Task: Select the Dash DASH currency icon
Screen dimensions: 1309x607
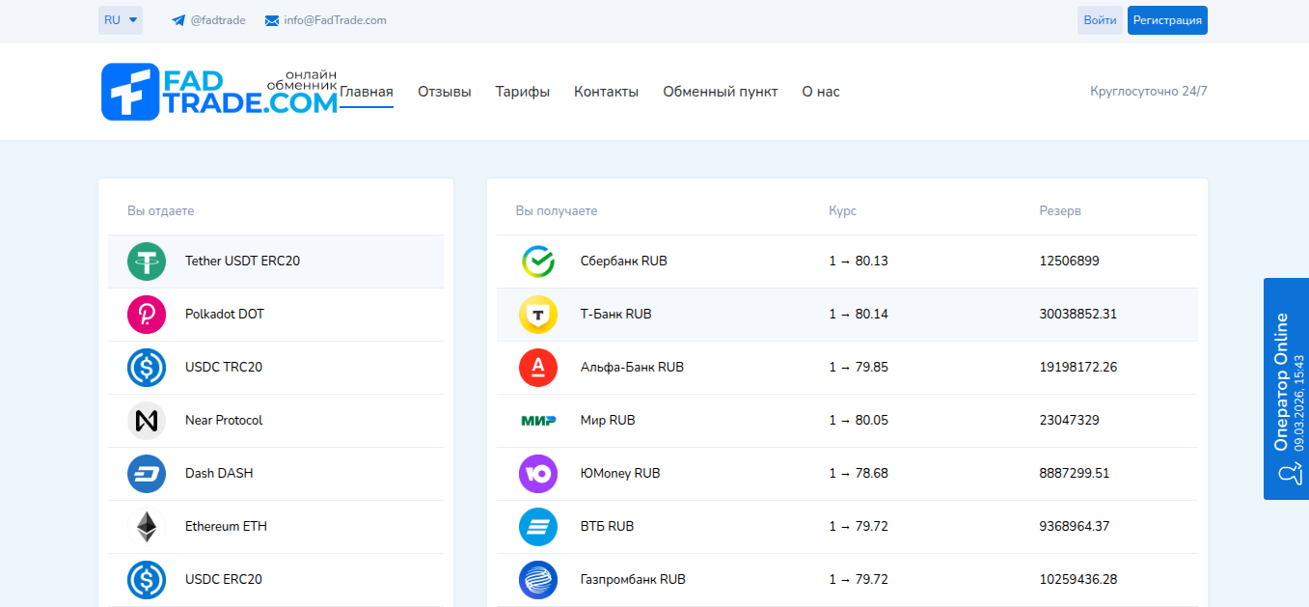Action: (x=147, y=473)
